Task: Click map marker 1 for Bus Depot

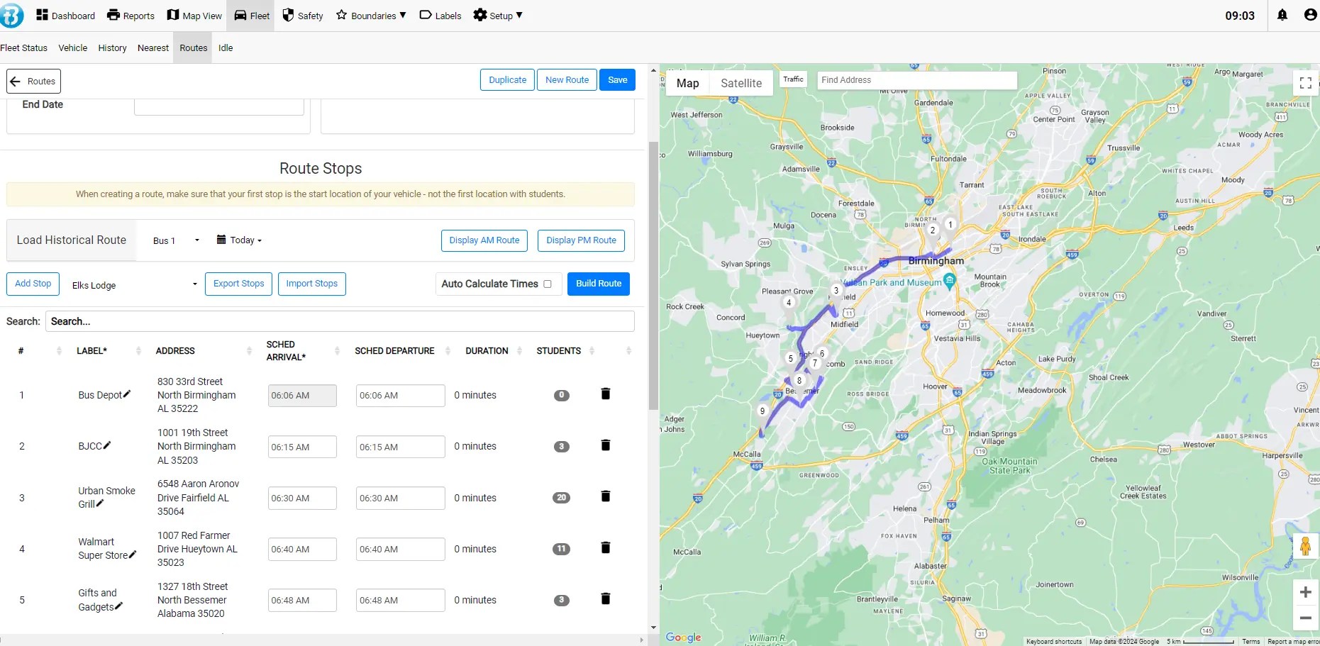Action: (x=950, y=225)
